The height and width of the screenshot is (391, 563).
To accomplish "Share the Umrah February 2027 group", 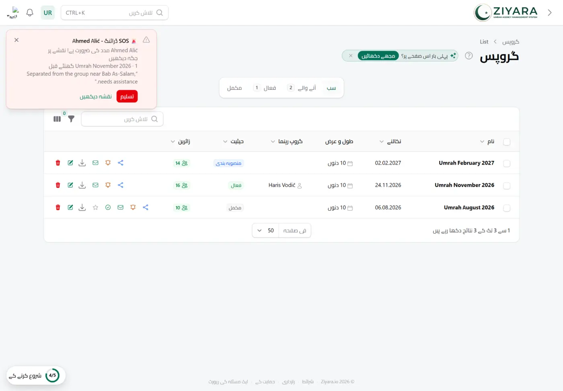I will coord(121,163).
